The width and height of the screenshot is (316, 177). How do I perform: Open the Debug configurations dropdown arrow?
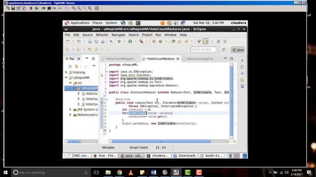click(124, 41)
